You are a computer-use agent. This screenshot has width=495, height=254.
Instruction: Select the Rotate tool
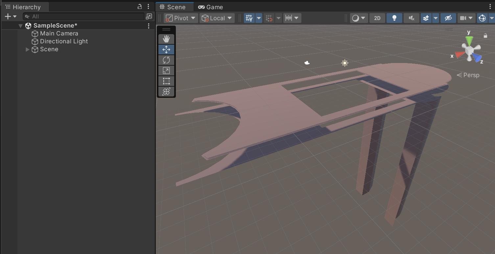click(x=166, y=60)
